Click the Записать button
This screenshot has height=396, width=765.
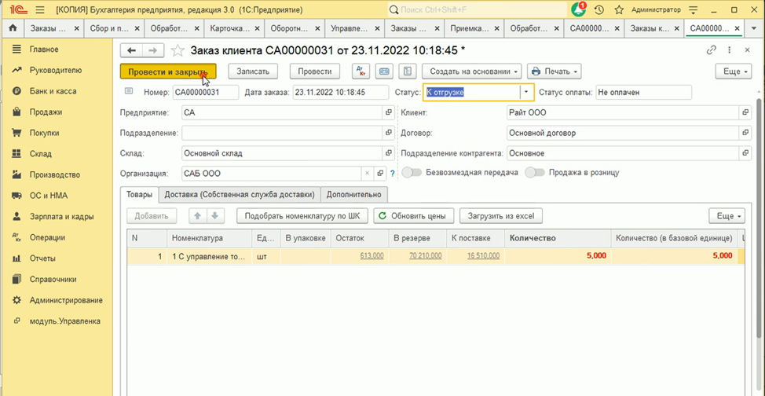point(253,71)
